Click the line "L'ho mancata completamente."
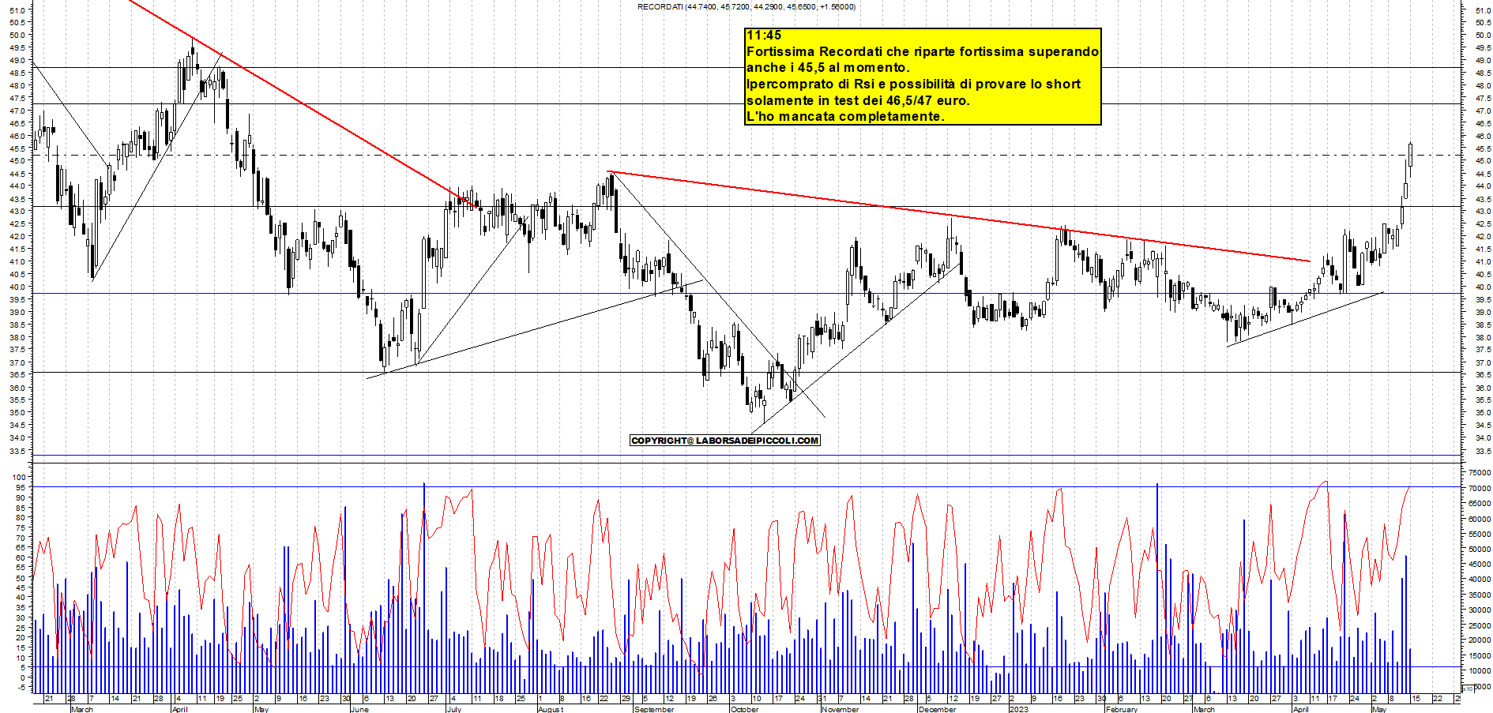Screen dimensions: 1493x713 [845, 116]
